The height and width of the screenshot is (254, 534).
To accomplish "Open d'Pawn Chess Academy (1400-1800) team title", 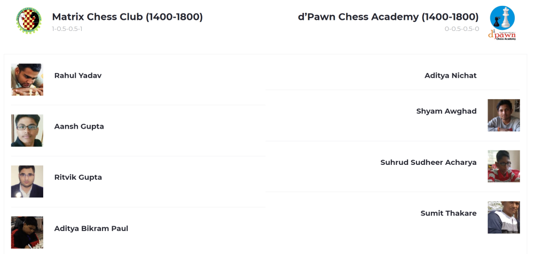I will pos(388,17).
